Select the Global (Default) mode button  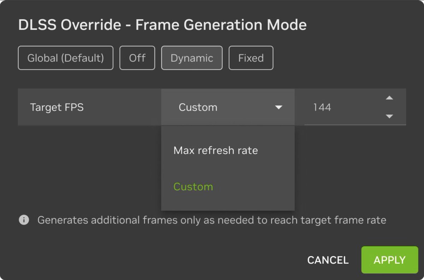click(x=66, y=58)
